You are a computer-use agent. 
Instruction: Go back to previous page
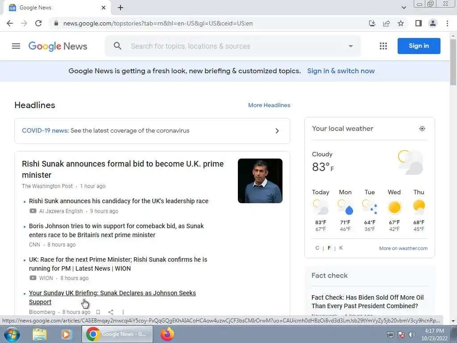coord(10,23)
